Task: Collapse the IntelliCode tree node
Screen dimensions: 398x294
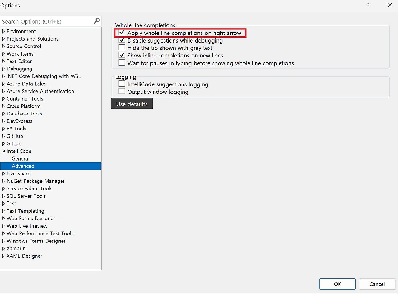Action: (x=3, y=151)
